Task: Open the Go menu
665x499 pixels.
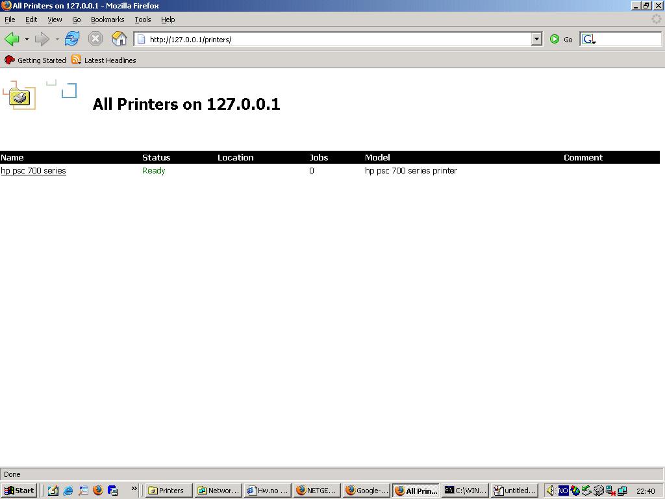Action: point(77,19)
